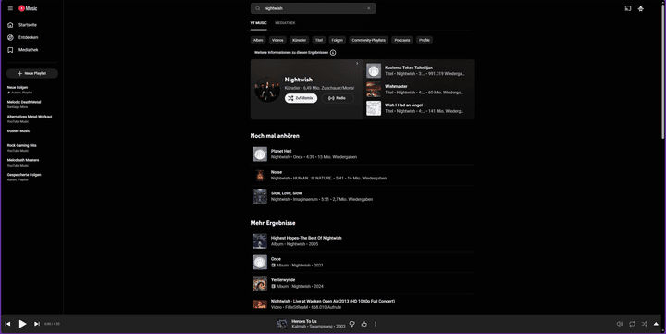Play the current song Heroes To Us
The image size is (666, 334).
click(x=22, y=324)
